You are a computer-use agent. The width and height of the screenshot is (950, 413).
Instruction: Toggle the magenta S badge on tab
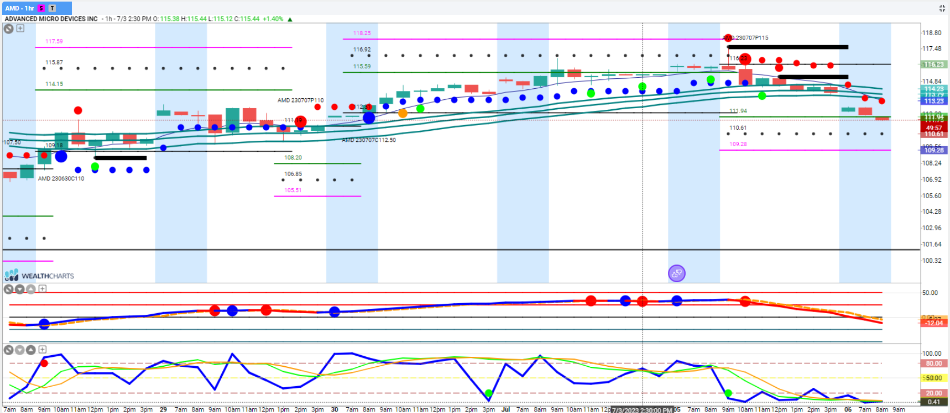(41, 8)
